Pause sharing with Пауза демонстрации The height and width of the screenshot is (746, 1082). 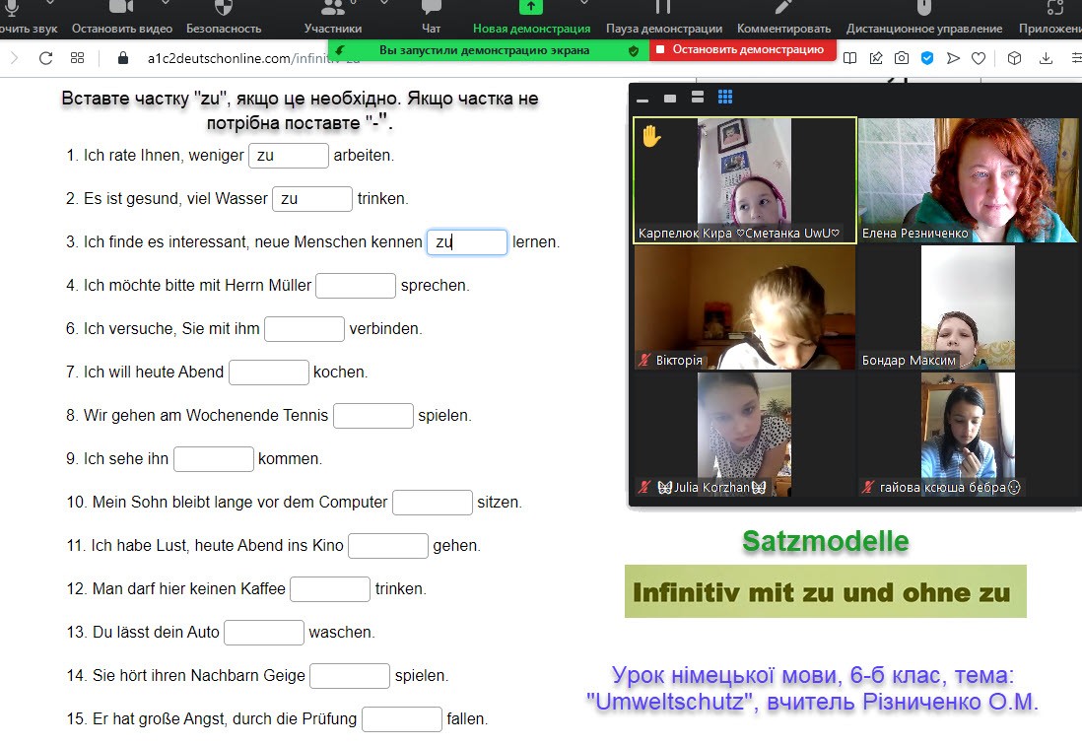click(663, 17)
